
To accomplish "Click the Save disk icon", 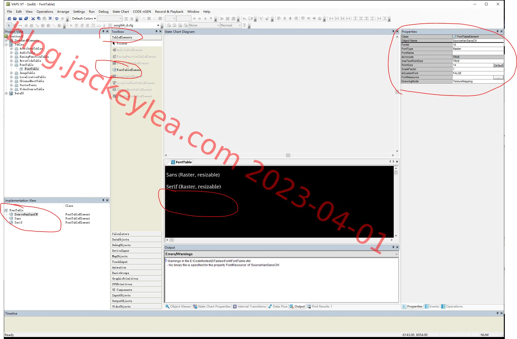I will point(21,19).
